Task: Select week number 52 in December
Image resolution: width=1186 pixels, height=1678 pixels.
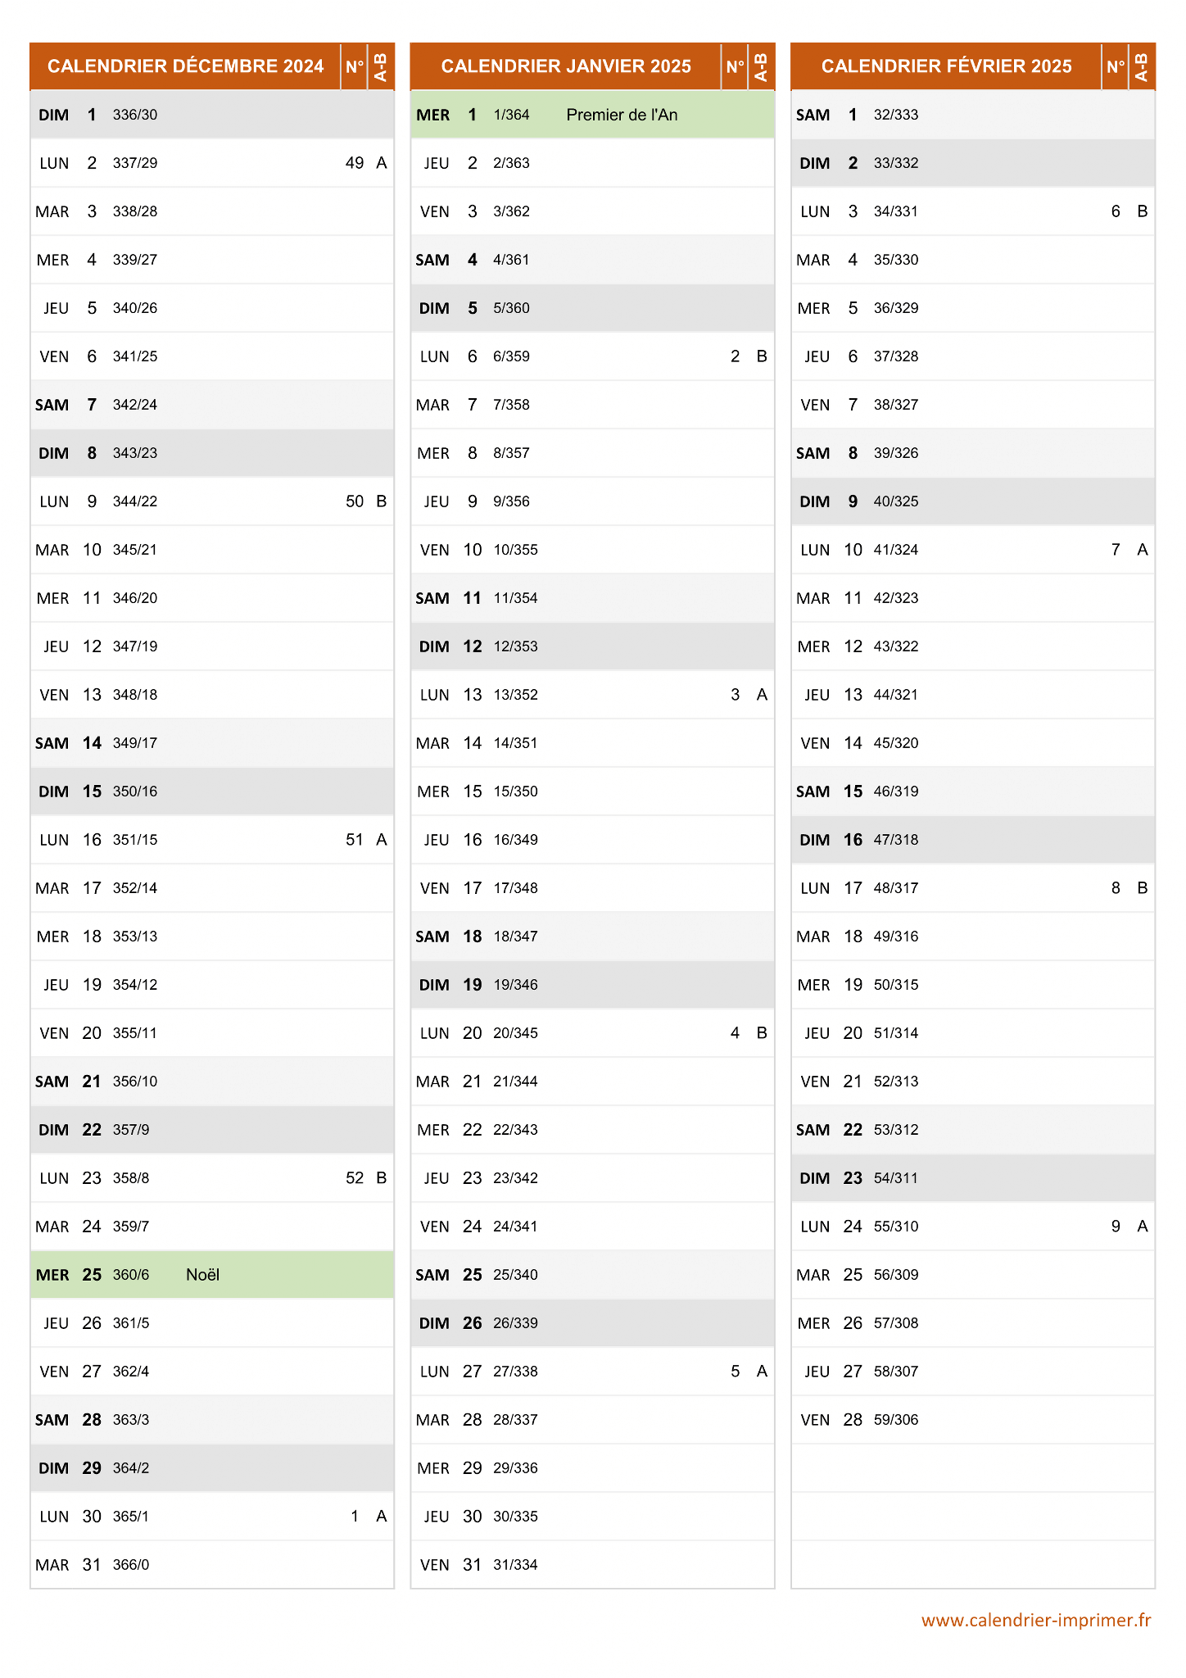Action: click(x=355, y=1178)
